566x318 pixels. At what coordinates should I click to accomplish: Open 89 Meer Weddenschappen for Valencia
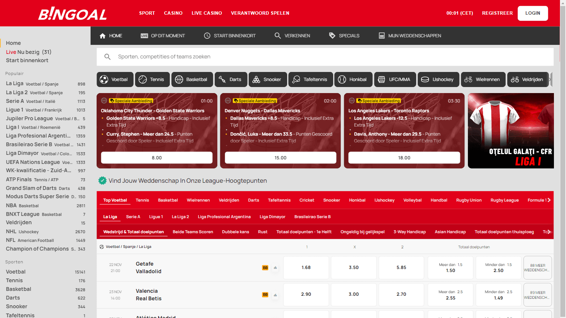point(538,295)
